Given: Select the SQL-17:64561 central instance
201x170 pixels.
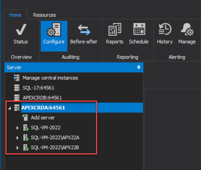Looking at the screenshot, I should point(38,88).
